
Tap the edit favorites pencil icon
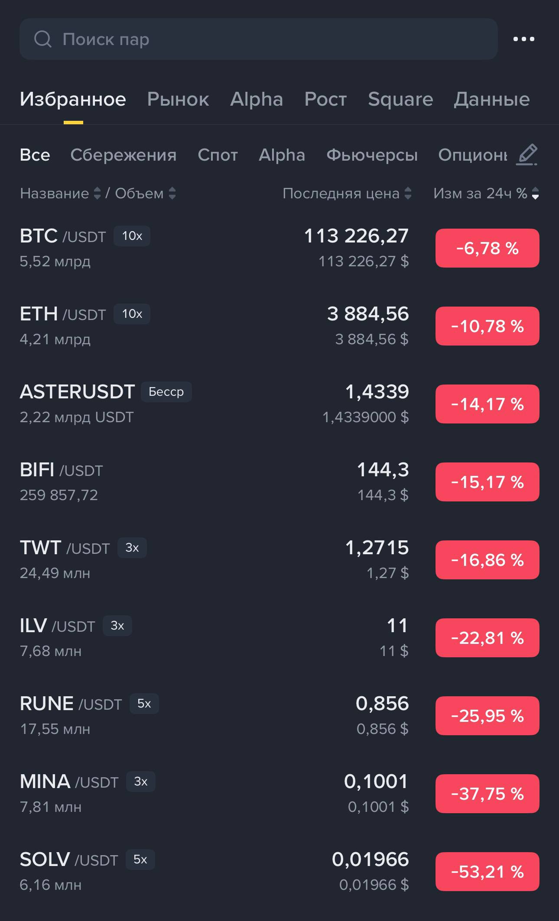[x=527, y=155]
